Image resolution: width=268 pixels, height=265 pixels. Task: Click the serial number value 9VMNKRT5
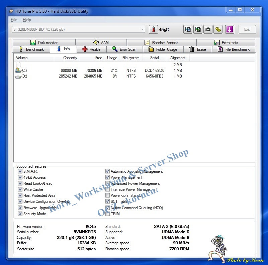click(85, 232)
